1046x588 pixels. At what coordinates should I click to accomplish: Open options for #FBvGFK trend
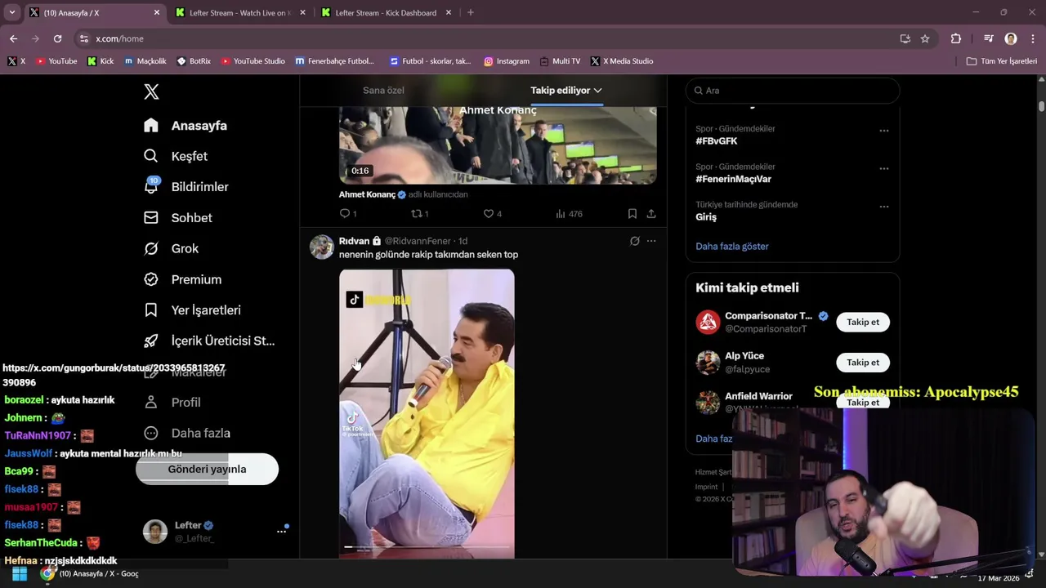883,131
